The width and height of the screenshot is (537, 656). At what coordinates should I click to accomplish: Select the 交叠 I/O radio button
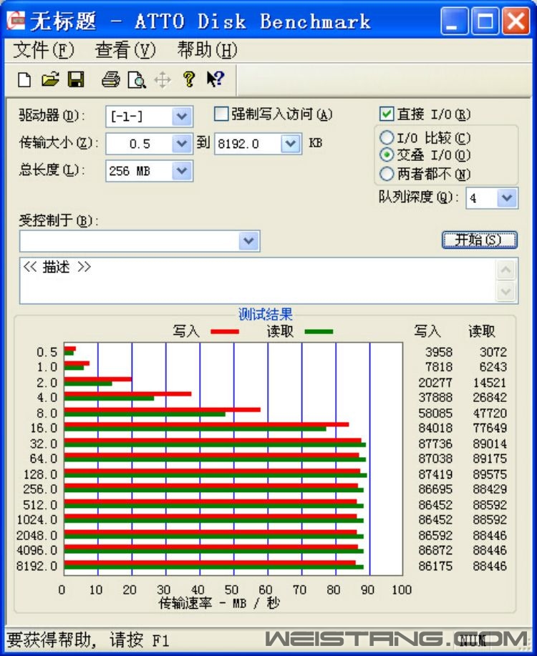pos(386,155)
